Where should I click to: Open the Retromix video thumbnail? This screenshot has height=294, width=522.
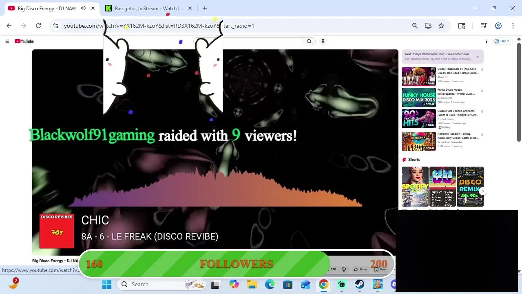click(419, 141)
